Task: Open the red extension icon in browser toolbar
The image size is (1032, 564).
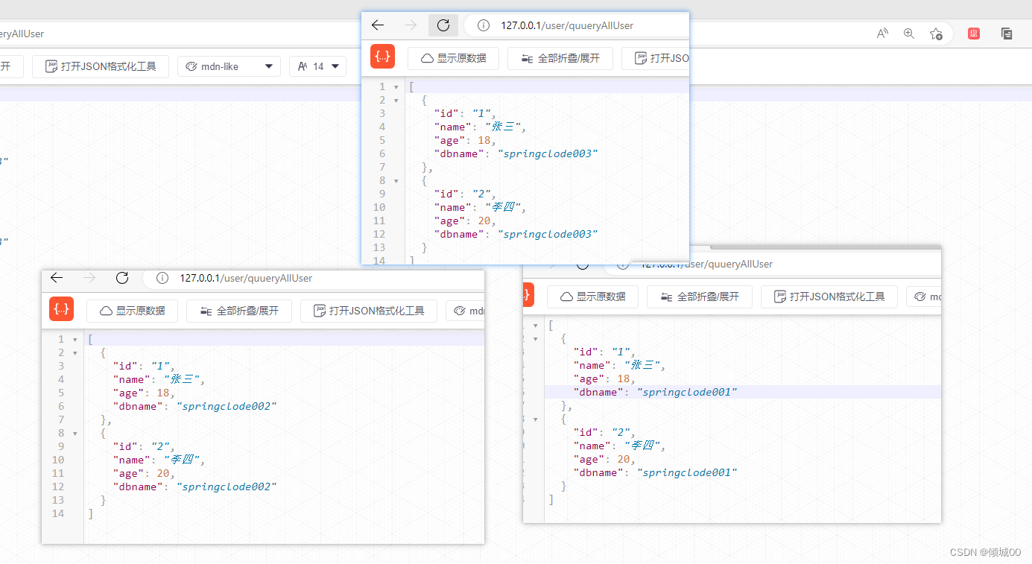Action: (x=974, y=34)
